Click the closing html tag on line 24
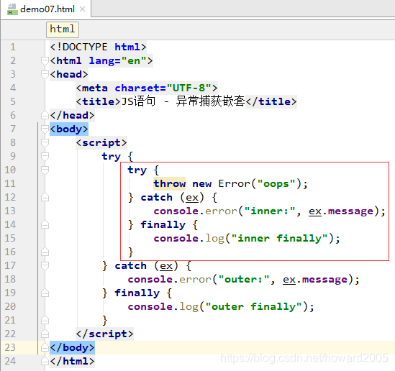This screenshot has width=395, height=371. click(x=72, y=361)
